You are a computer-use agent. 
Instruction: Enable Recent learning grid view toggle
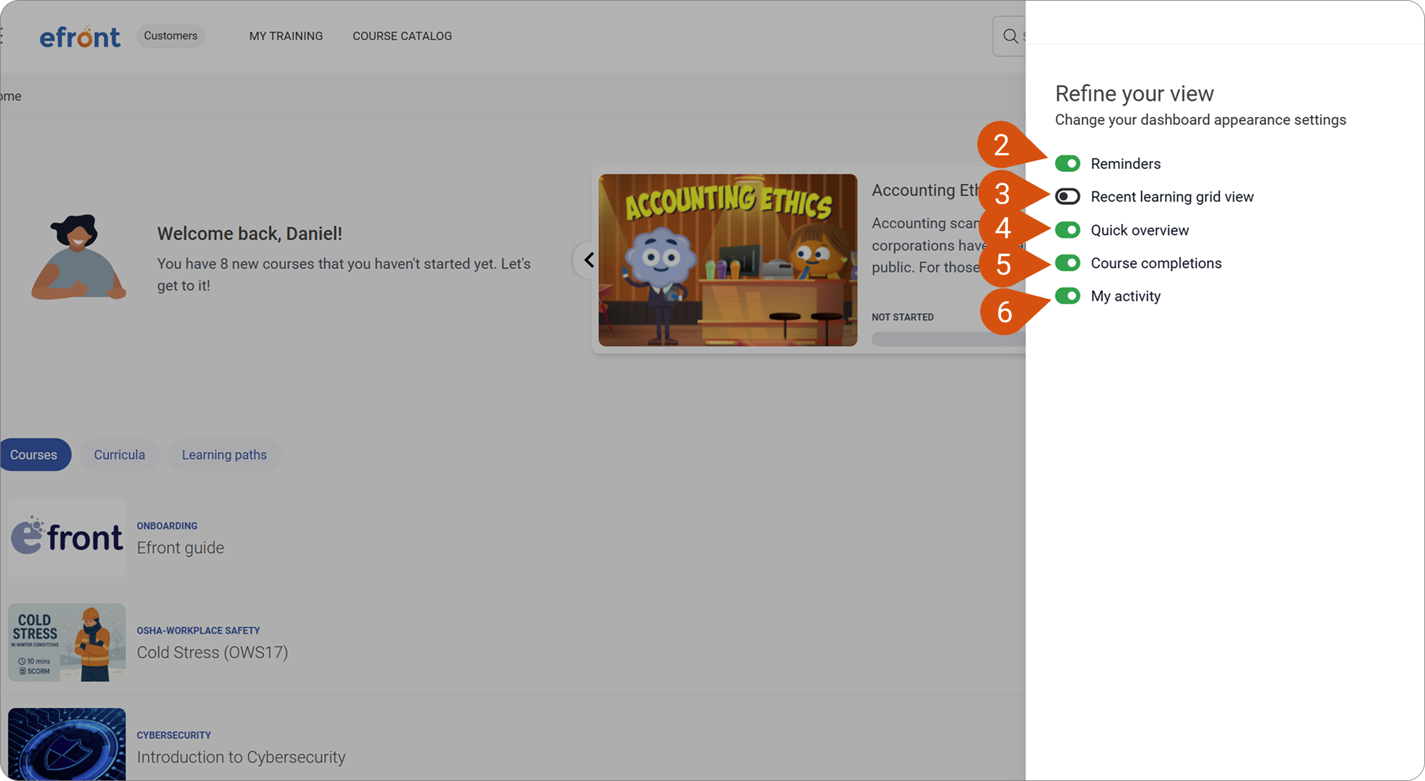click(x=1067, y=197)
